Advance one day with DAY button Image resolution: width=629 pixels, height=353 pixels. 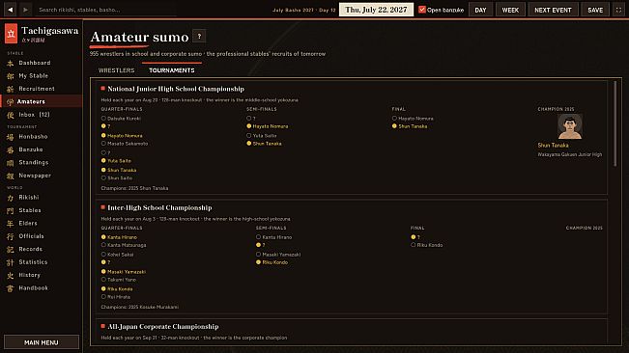pyautogui.click(x=480, y=10)
